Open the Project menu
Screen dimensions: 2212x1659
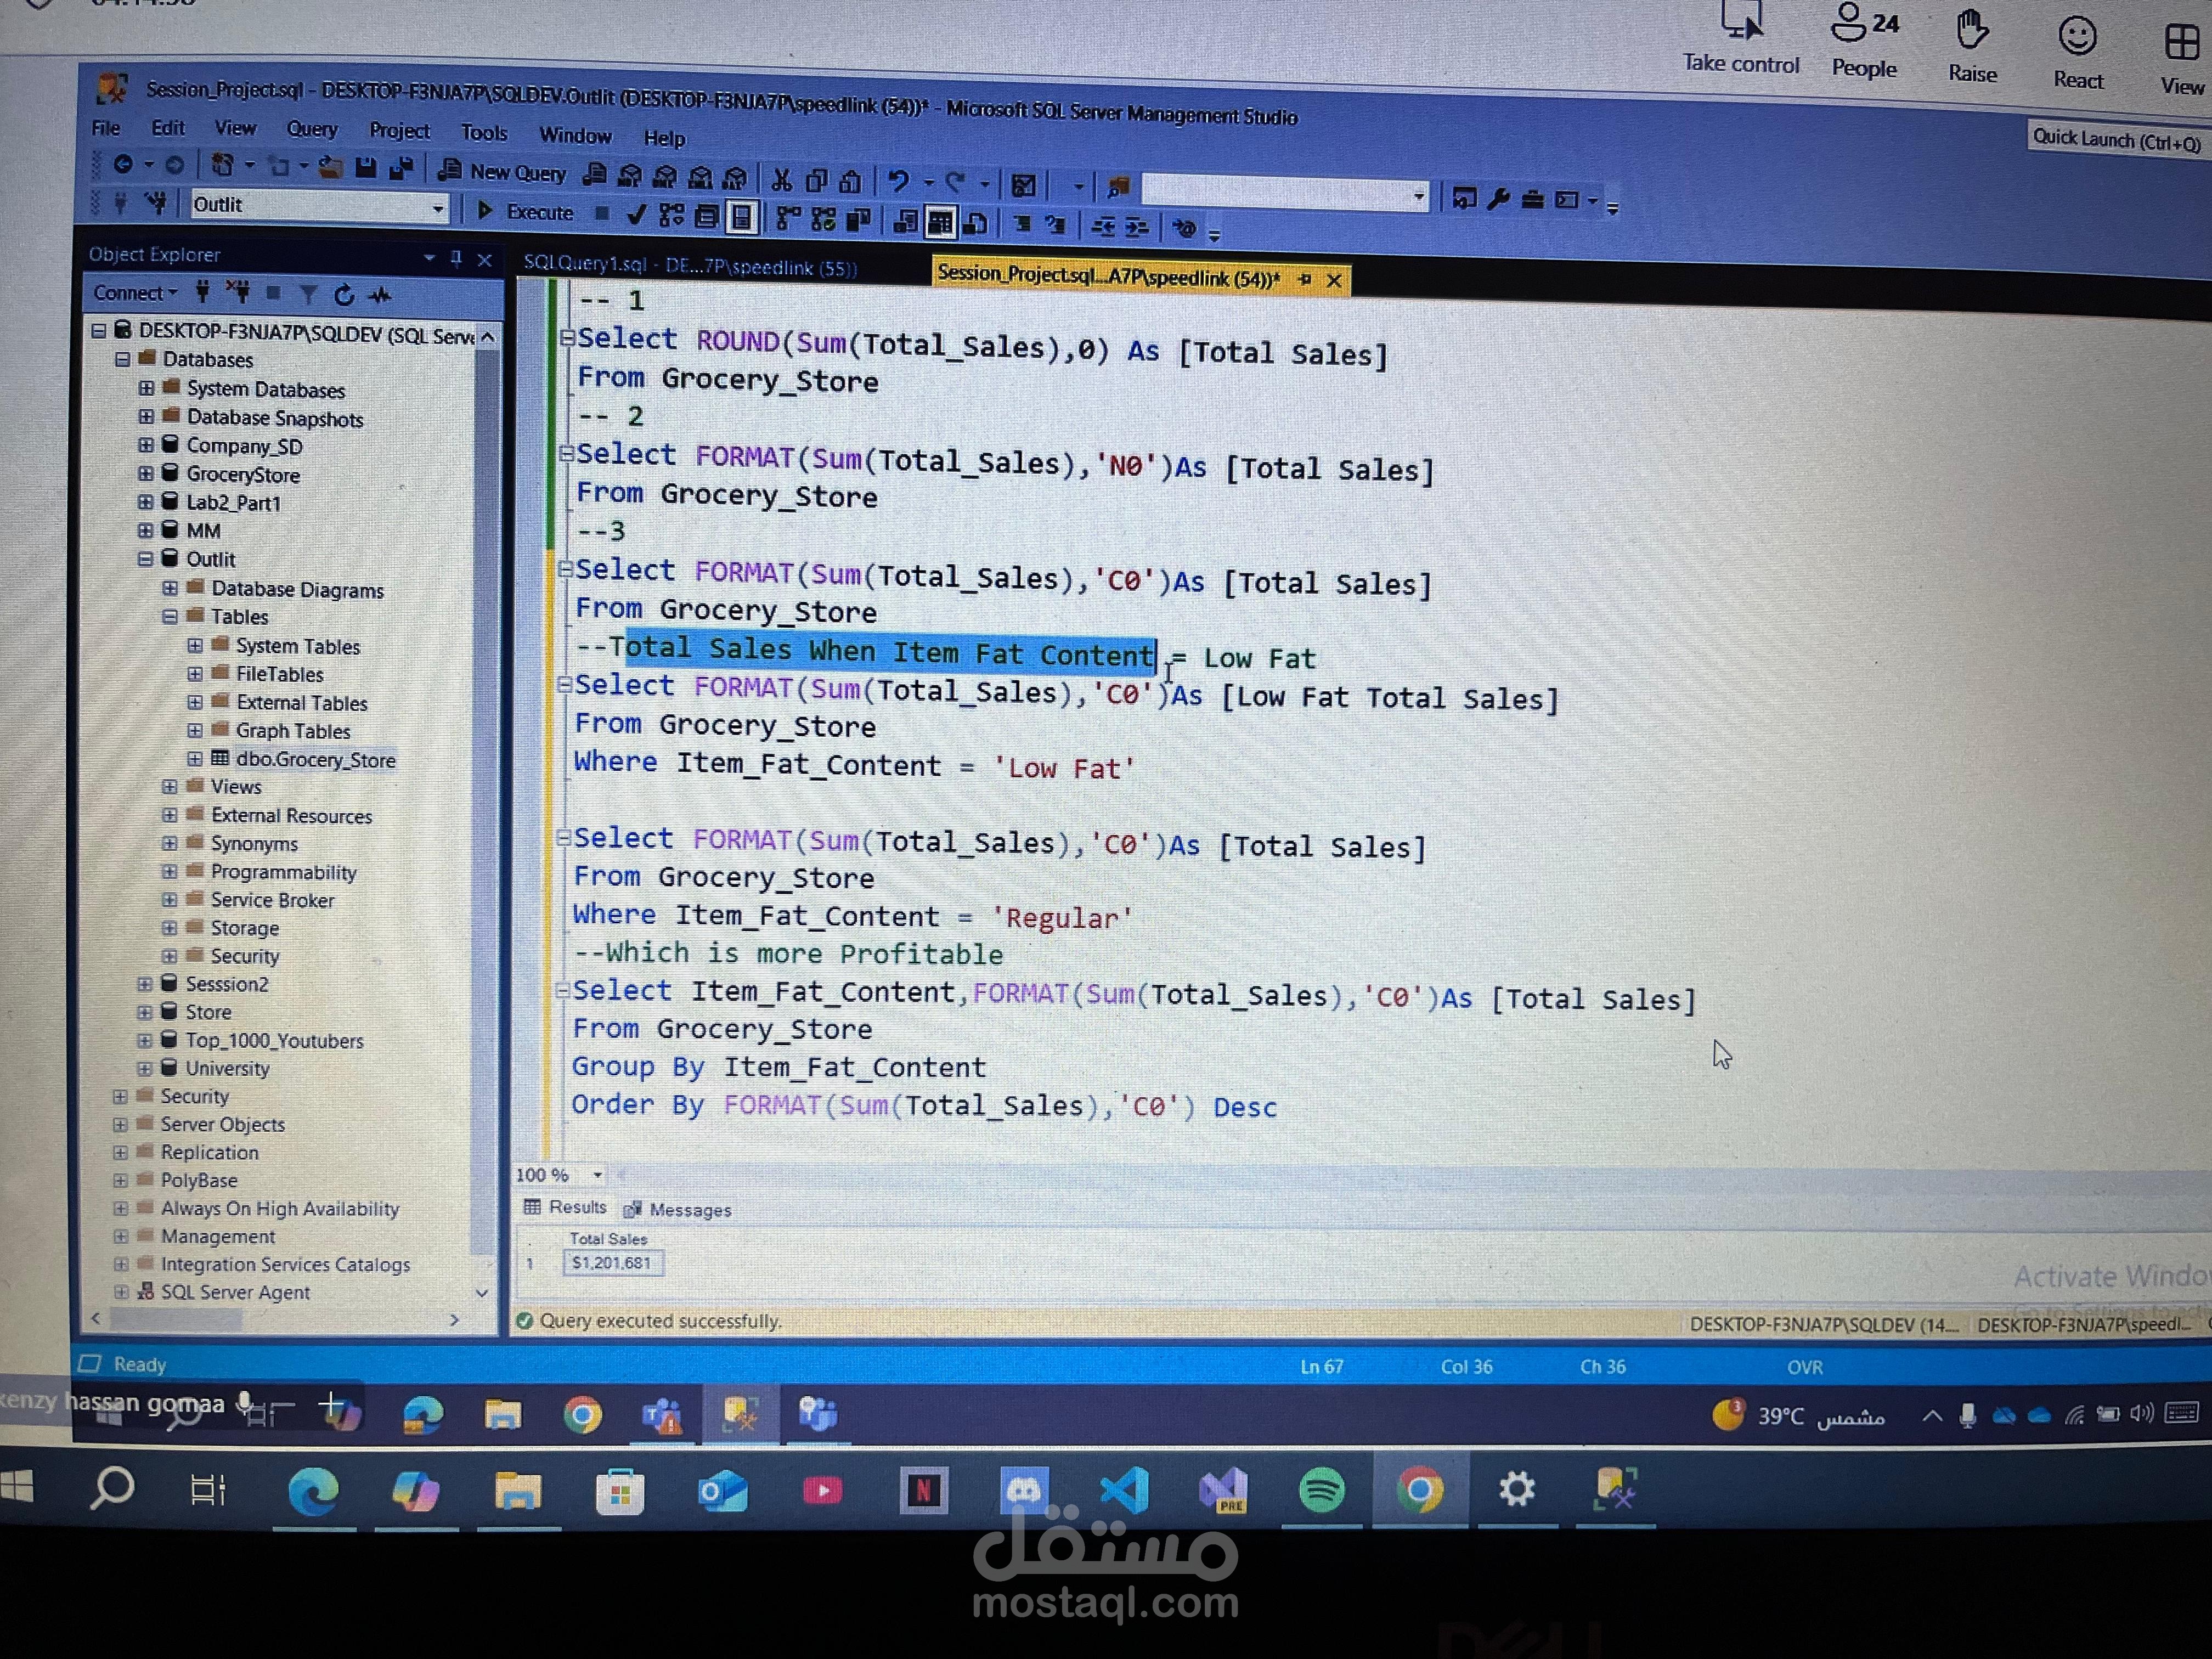[399, 130]
